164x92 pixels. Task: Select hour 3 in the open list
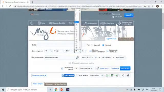pos(77,16)
